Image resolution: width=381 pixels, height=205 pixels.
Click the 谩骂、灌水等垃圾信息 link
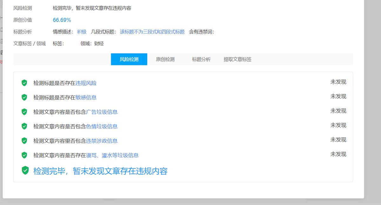113,155
